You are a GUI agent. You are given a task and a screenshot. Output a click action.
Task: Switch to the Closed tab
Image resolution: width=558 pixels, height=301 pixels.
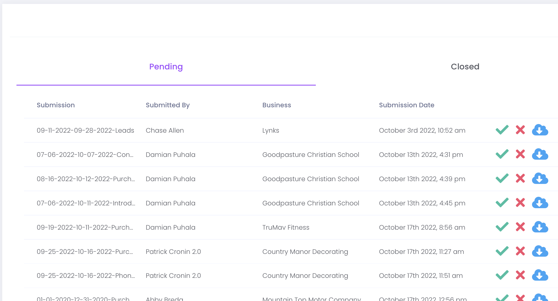[465, 67]
